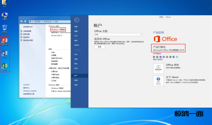This screenshot has height=125, width=212.
Task: Open the Excel desktop shortcut
Action: (x=5, y=67)
